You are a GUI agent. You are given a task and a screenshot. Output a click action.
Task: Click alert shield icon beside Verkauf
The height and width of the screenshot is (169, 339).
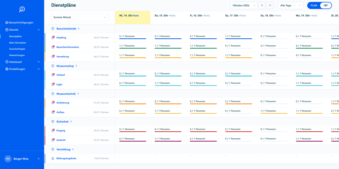[x=53, y=75]
